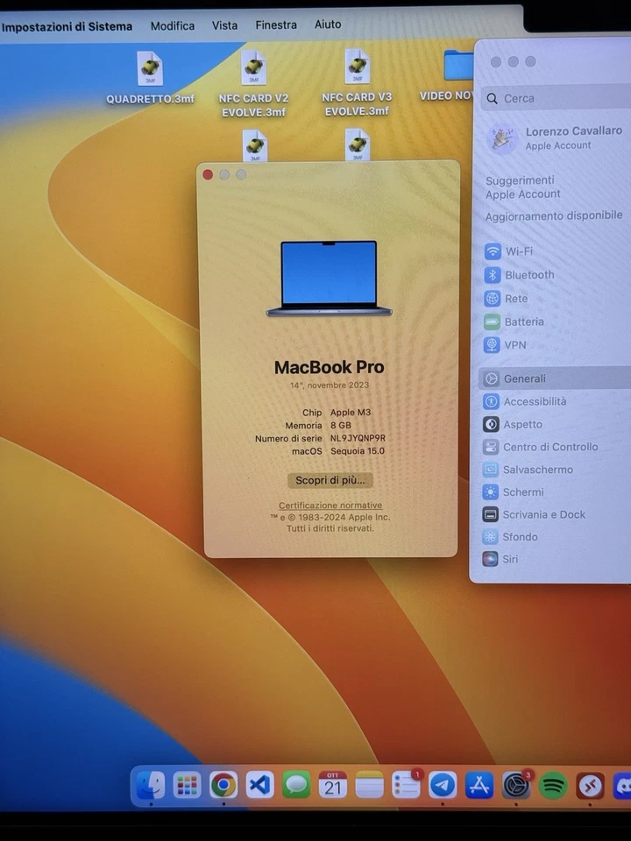Open the Modifica menu
The image size is (631, 841).
173,25
